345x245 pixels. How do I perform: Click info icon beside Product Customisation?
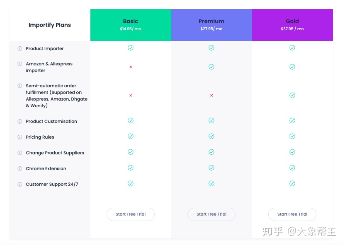click(x=19, y=121)
